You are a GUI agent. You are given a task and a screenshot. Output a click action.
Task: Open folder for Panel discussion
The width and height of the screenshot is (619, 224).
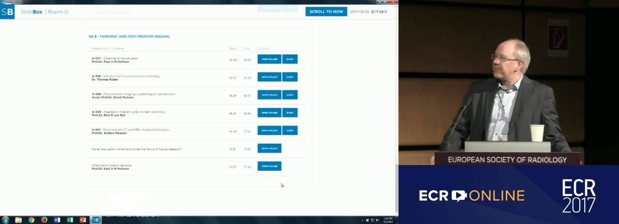point(269,149)
